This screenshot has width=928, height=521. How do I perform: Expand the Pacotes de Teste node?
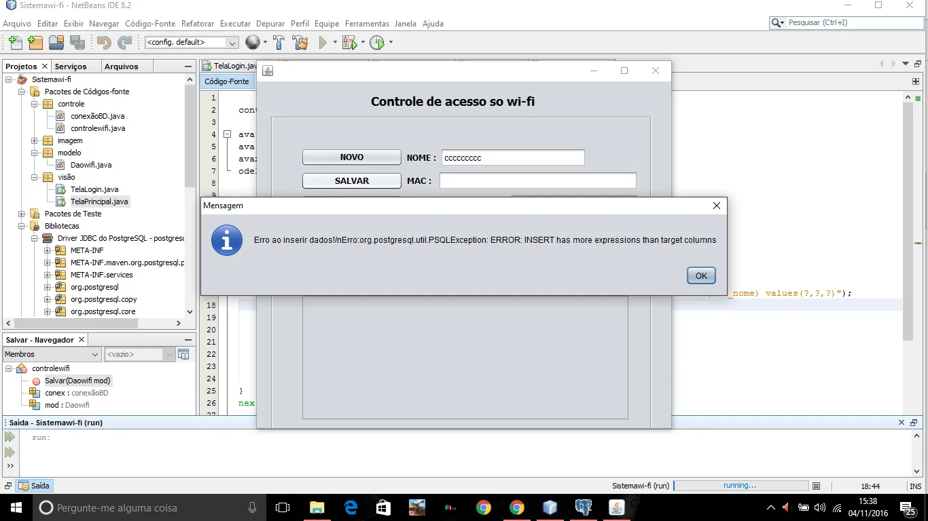(22, 214)
